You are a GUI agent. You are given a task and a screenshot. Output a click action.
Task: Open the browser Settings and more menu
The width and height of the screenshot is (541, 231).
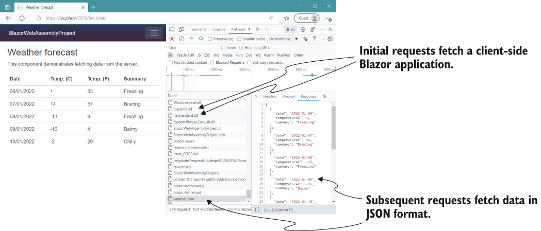click(x=328, y=18)
